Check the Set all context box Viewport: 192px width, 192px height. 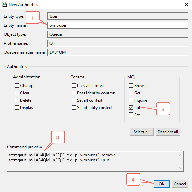tap(74, 100)
